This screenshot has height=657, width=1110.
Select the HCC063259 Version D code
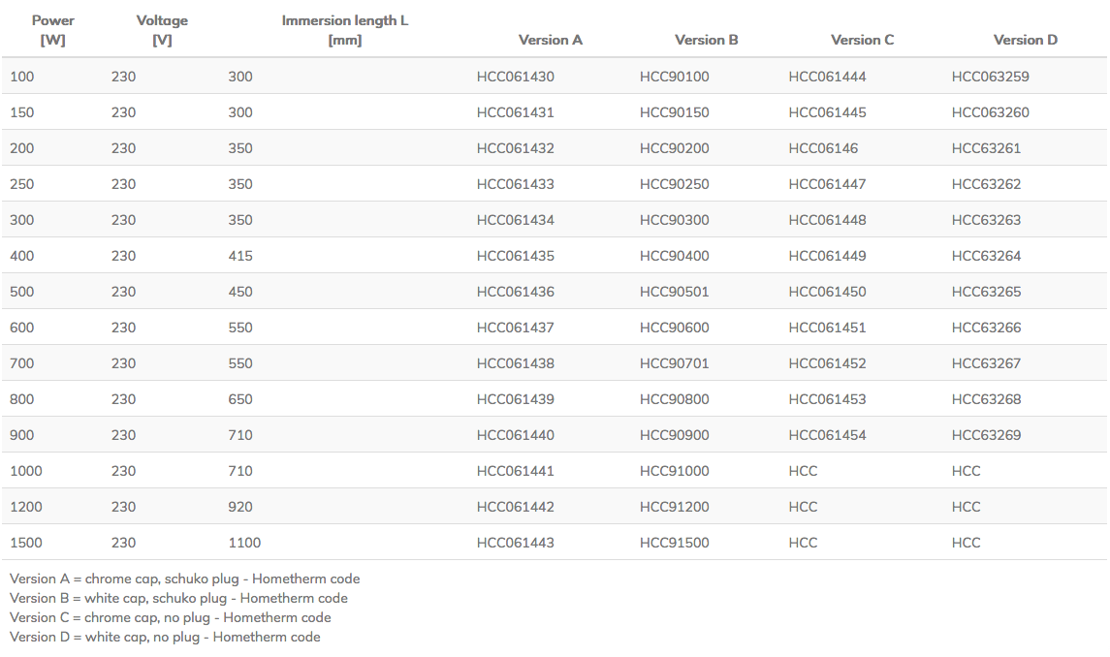point(987,76)
